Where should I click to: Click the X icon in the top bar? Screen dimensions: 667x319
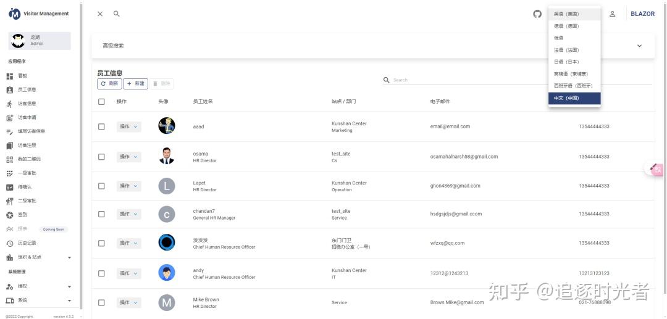point(100,14)
